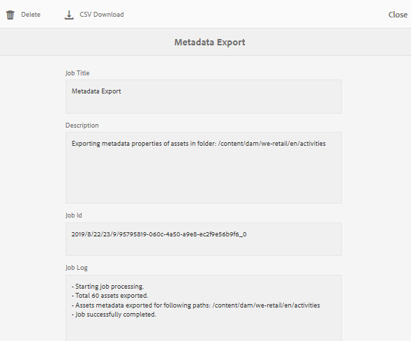The image size is (411, 341).
Task: Click the Job Log label
Action: click(77, 268)
